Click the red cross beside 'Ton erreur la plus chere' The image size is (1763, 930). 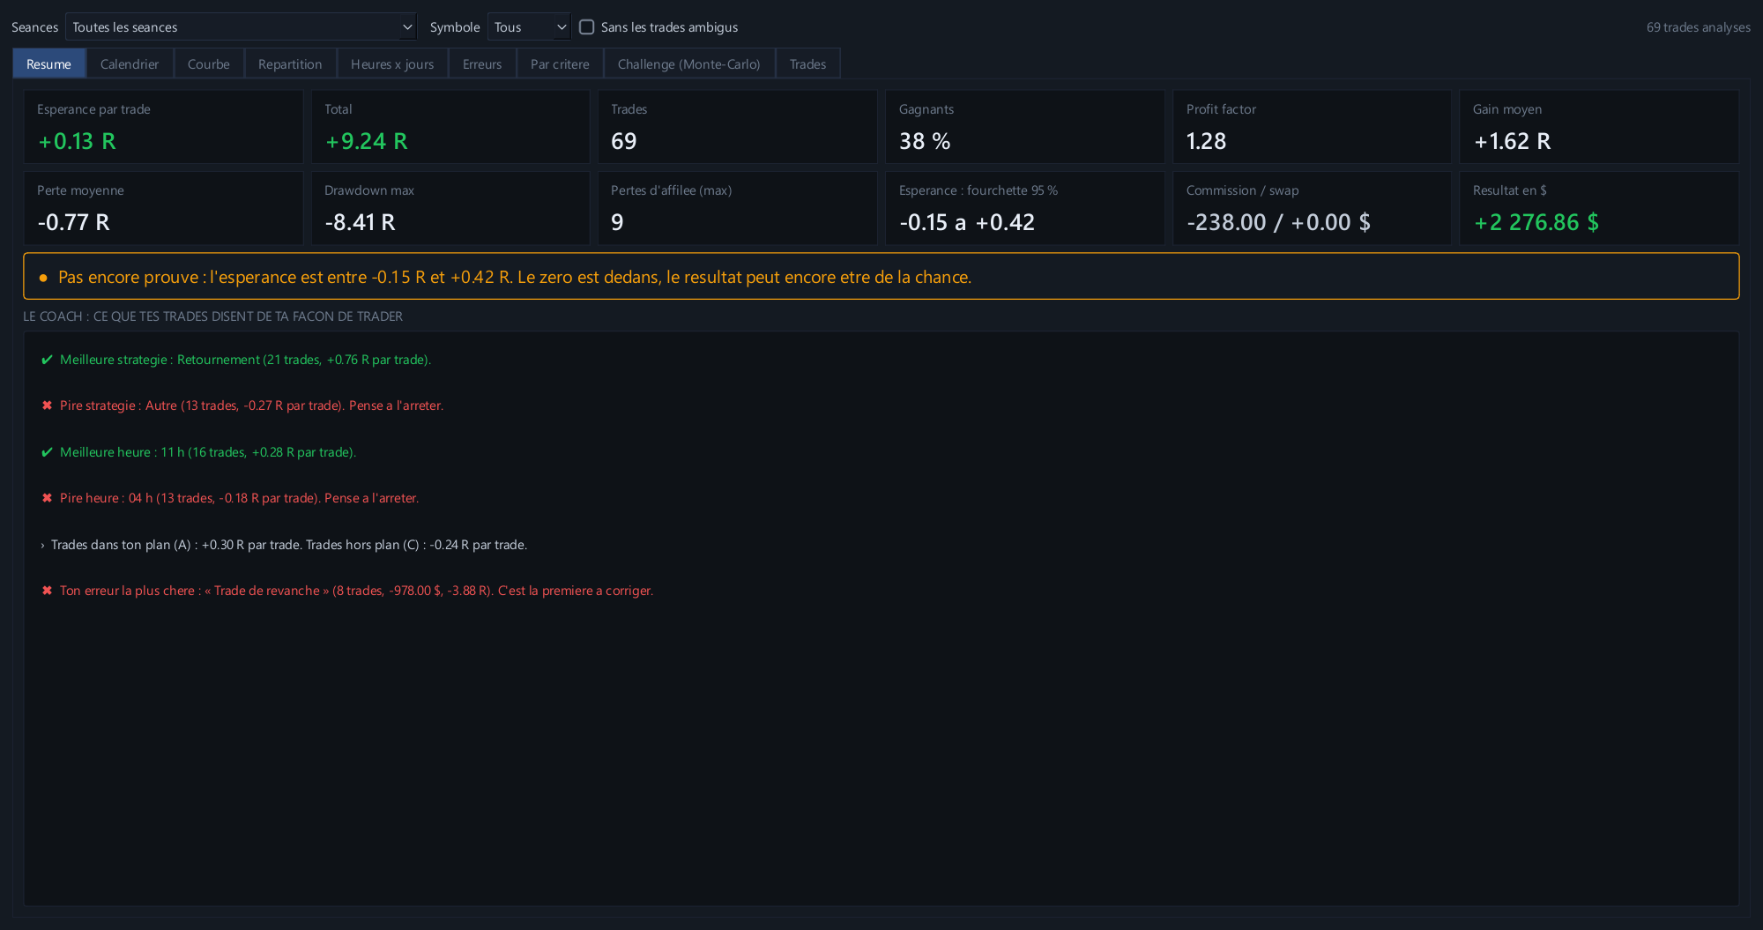pos(48,591)
